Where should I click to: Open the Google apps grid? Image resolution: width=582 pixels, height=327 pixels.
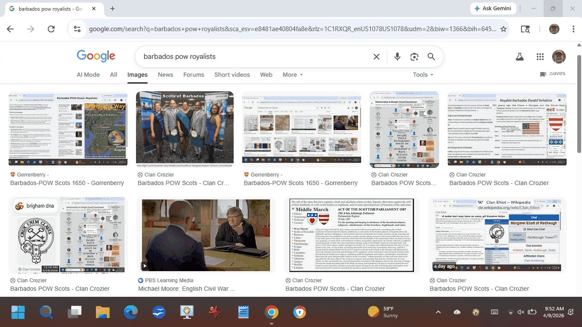(540, 57)
